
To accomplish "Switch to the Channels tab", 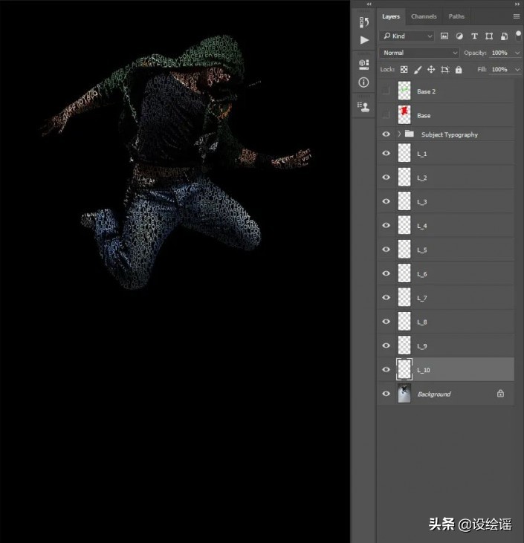I will coord(424,16).
